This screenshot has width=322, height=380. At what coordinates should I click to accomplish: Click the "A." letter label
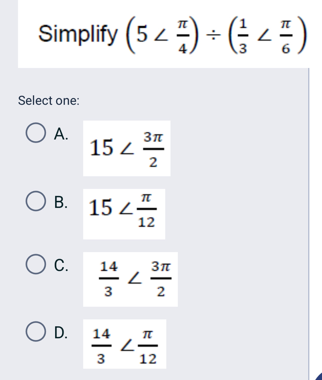61,134
